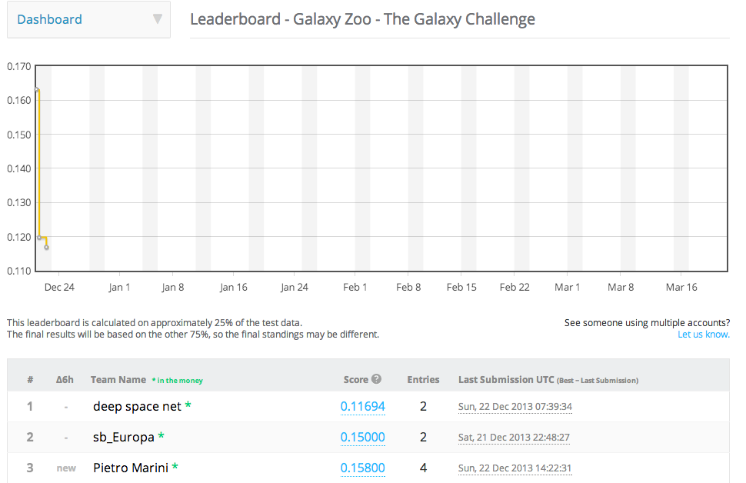746x483 pixels.
Task: Click the green star beside deep space net
Action: (188, 405)
